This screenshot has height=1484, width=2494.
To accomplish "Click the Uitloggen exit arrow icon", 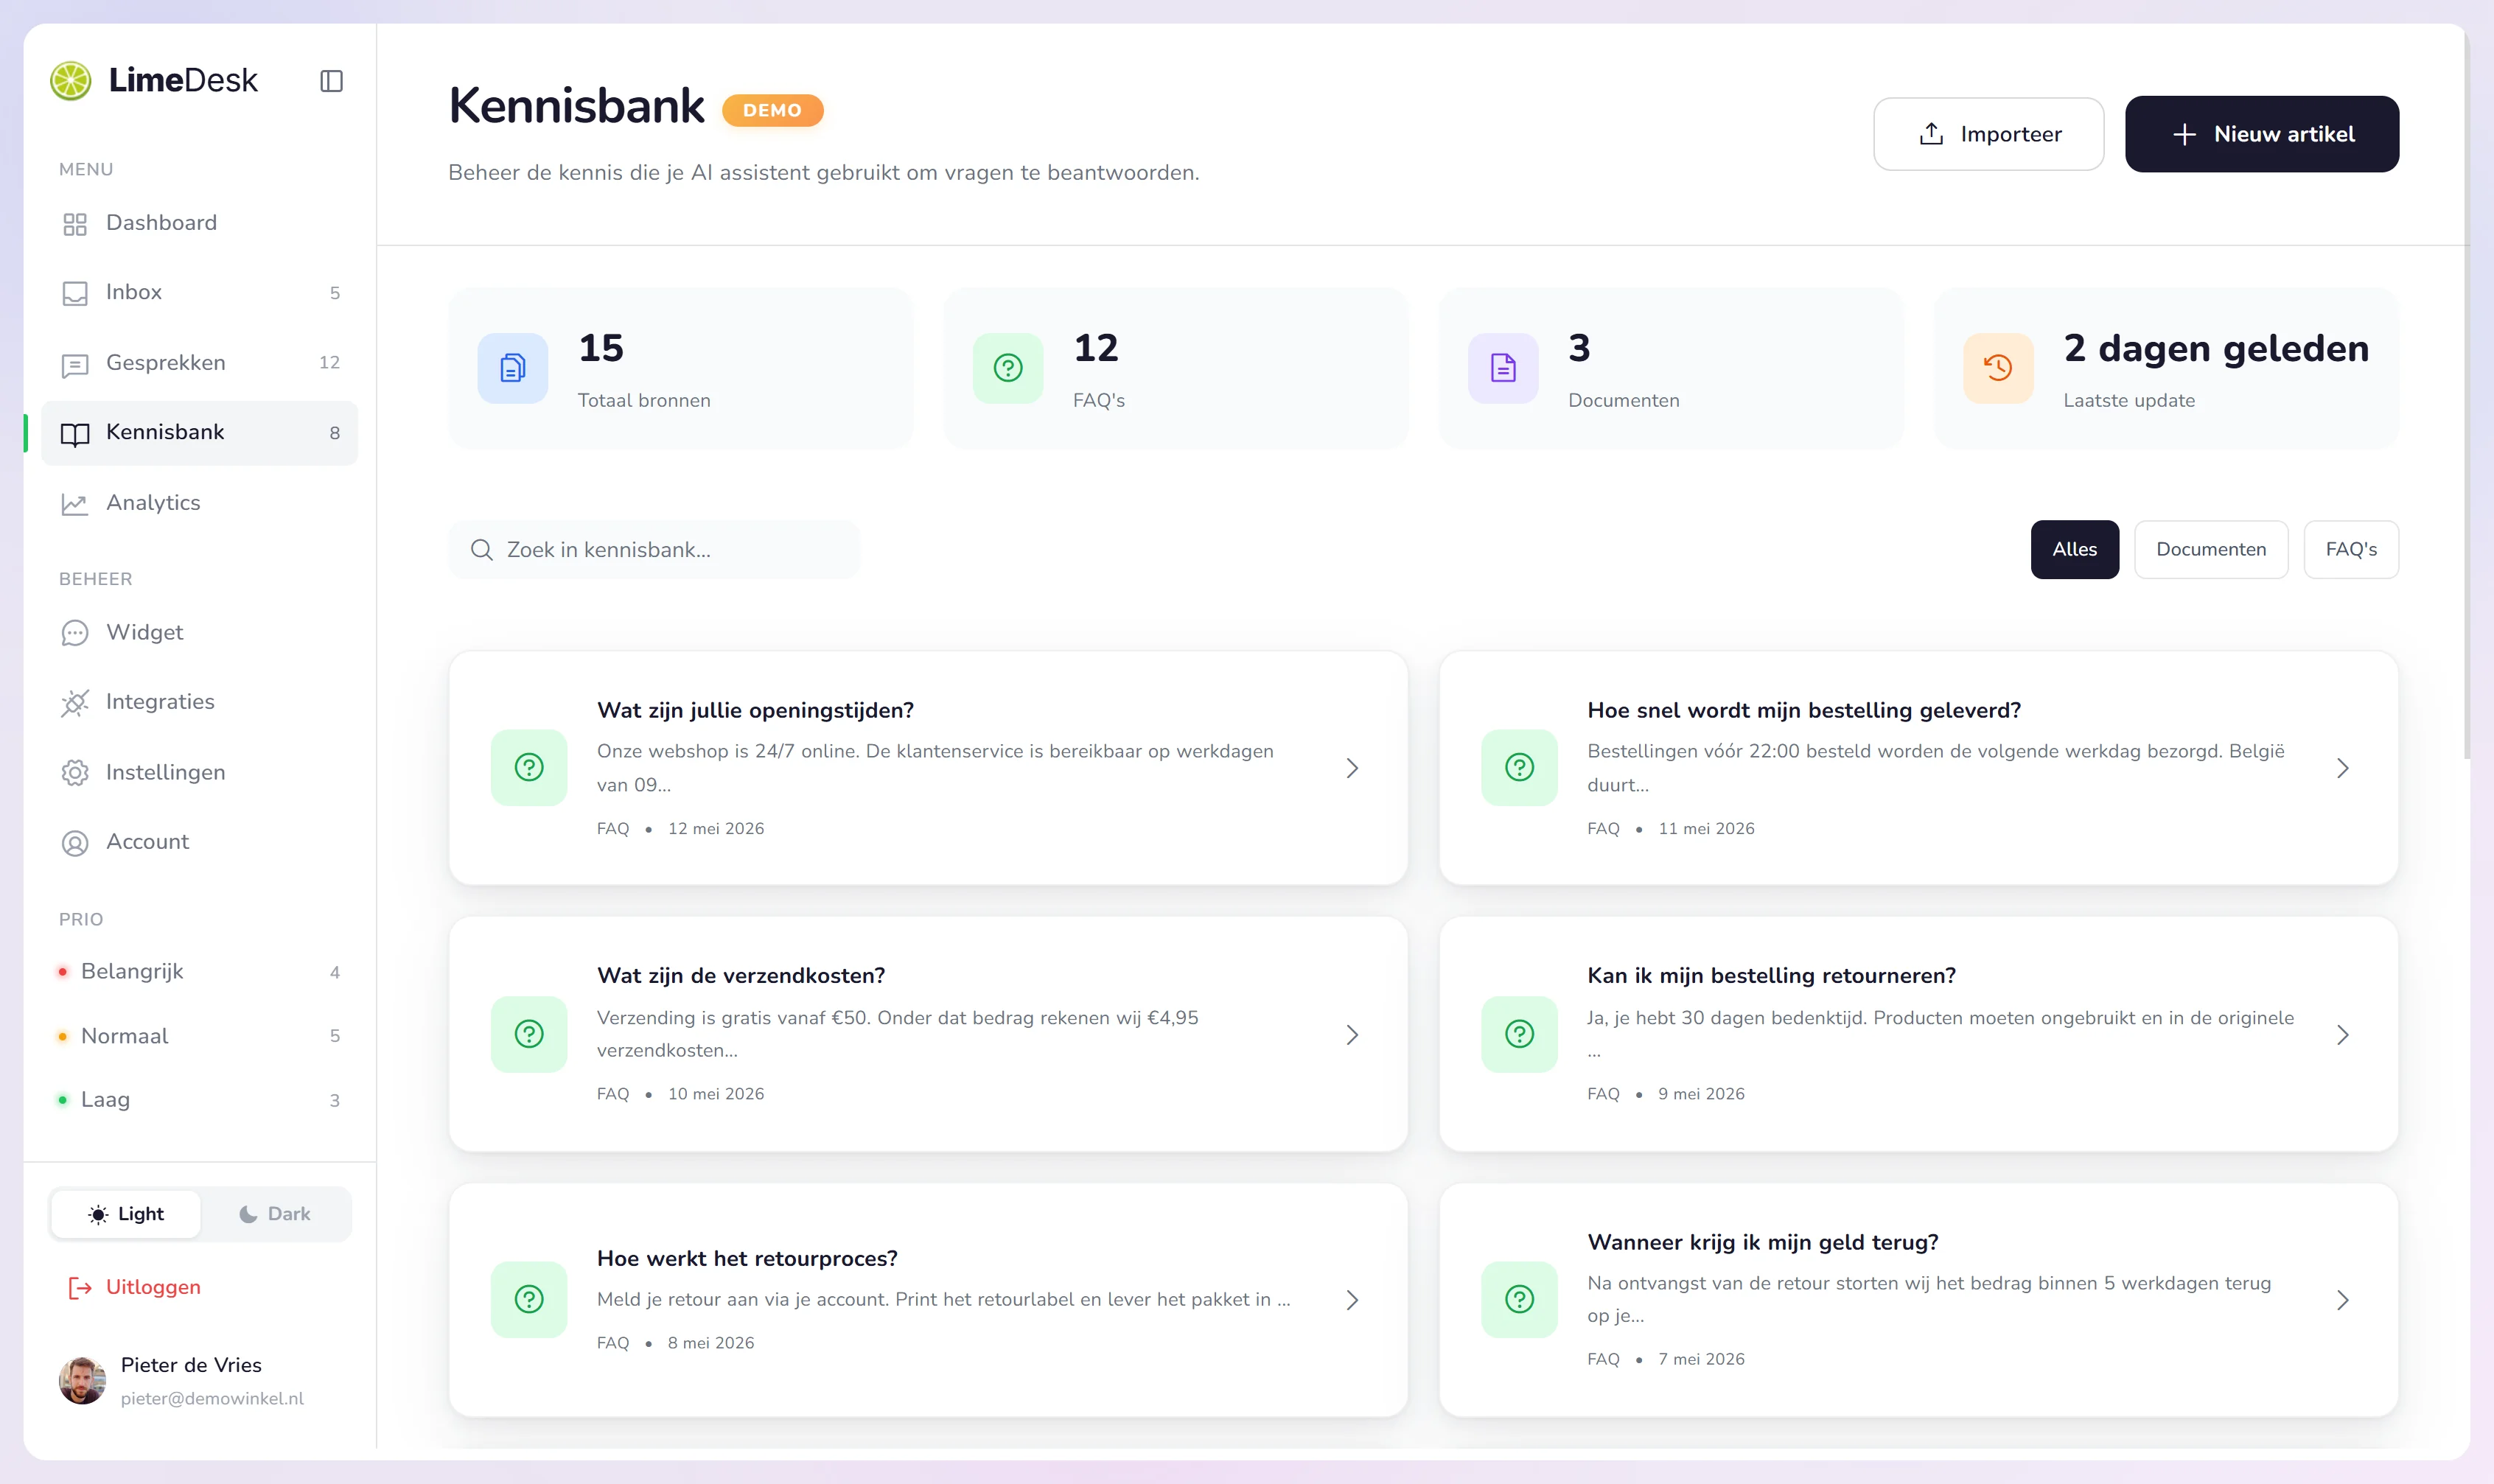I will pyautogui.click(x=80, y=1288).
